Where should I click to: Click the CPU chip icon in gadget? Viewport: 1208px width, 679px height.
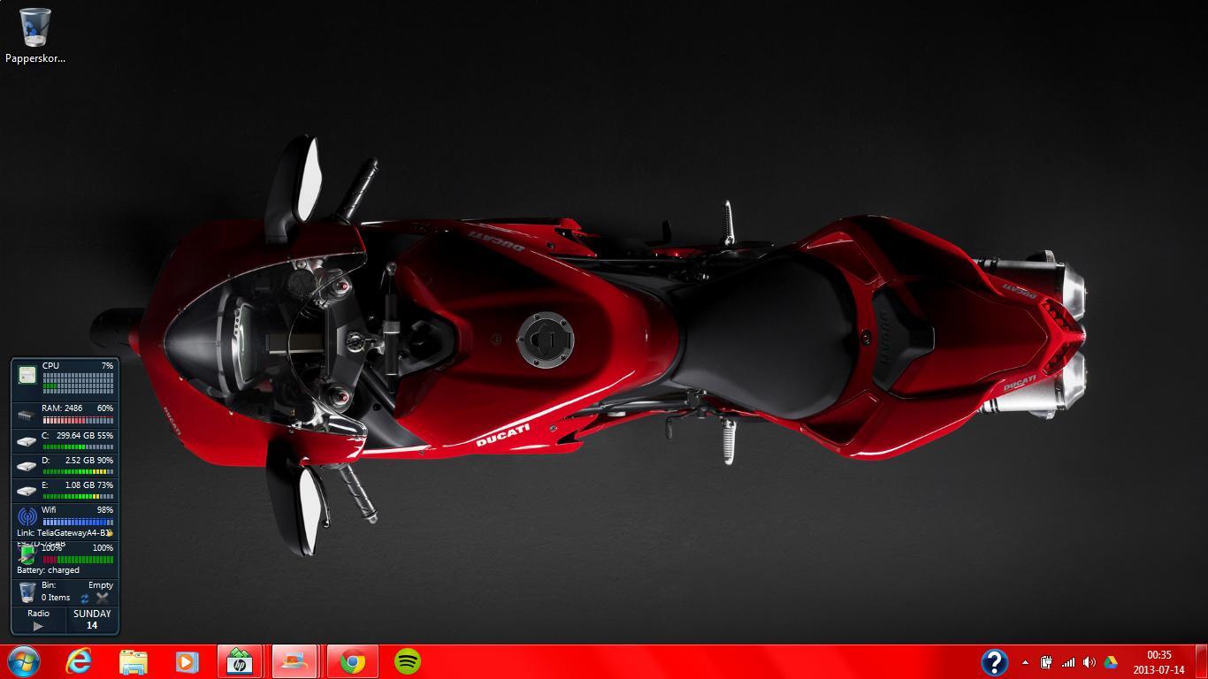(27, 375)
